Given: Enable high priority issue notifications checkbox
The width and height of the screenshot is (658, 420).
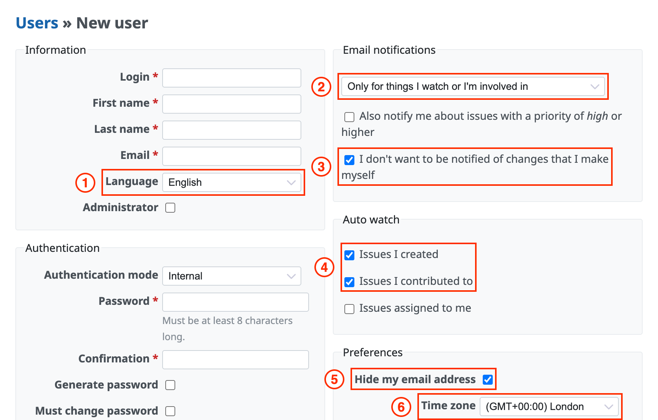Looking at the screenshot, I should pyautogui.click(x=349, y=117).
